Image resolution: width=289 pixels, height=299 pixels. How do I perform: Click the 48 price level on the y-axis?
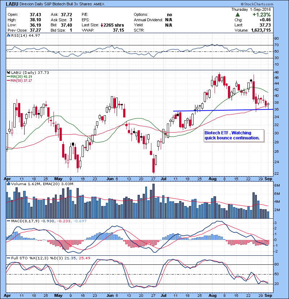277,72
